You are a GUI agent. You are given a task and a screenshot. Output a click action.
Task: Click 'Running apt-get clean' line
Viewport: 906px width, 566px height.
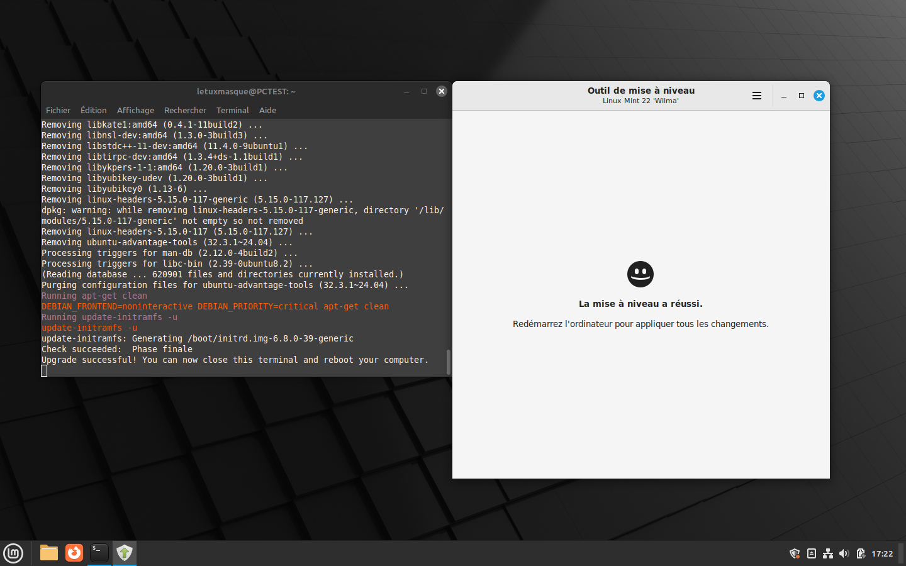coord(94,296)
